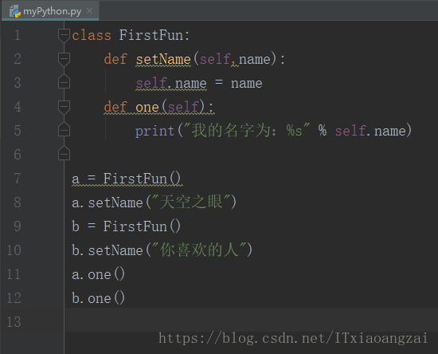Click the class name FirstFun on line 1

151,35
